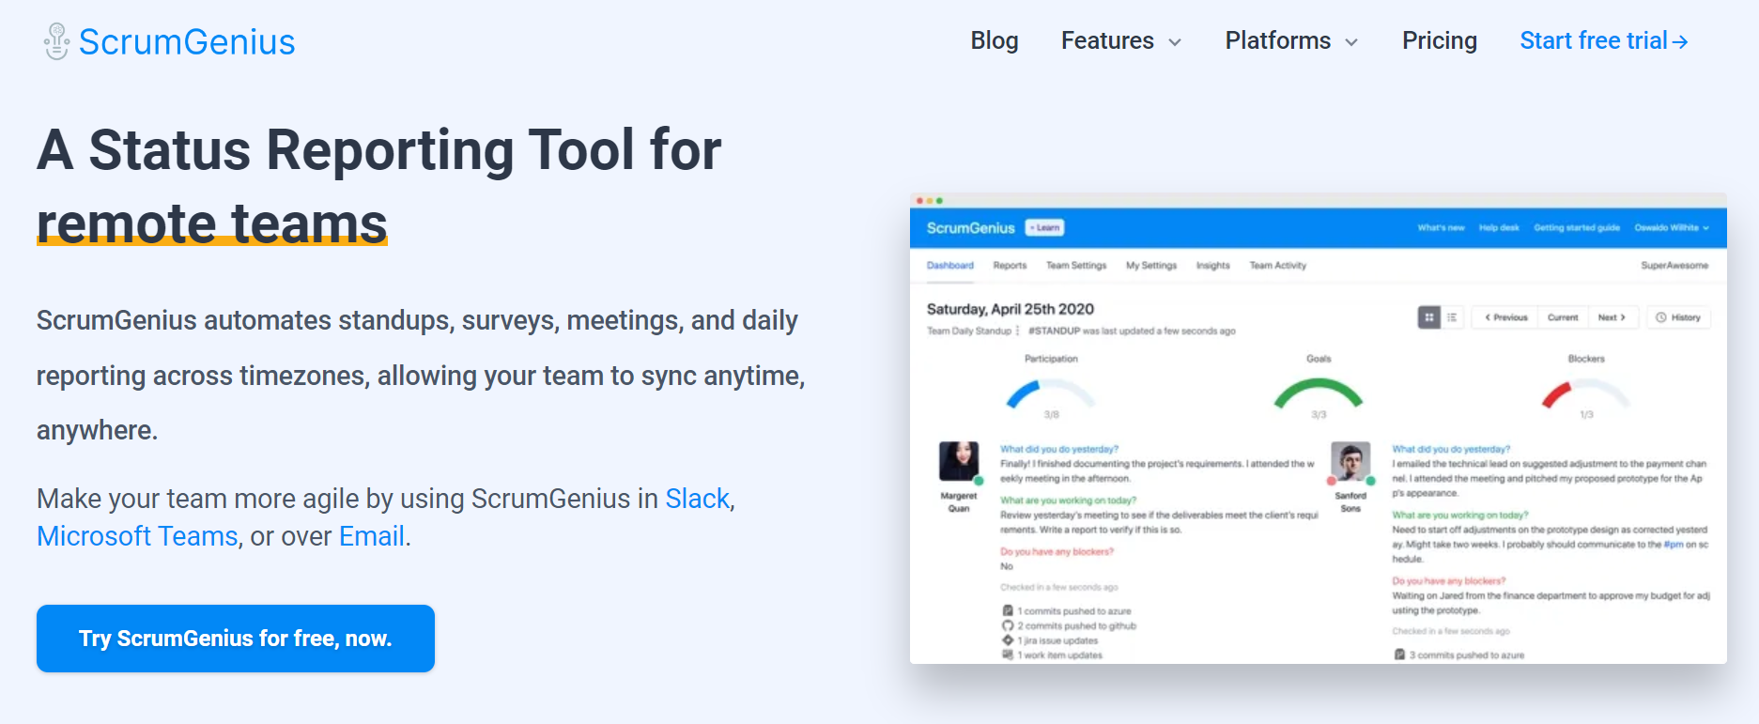The height and width of the screenshot is (724, 1759).
Task: Select grid view icon in dashboard preview
Action: click(1429, 317)
